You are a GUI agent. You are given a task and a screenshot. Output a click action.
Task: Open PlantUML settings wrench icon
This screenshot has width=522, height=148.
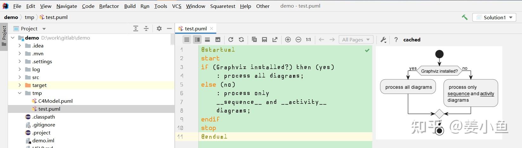pos(383,40)
